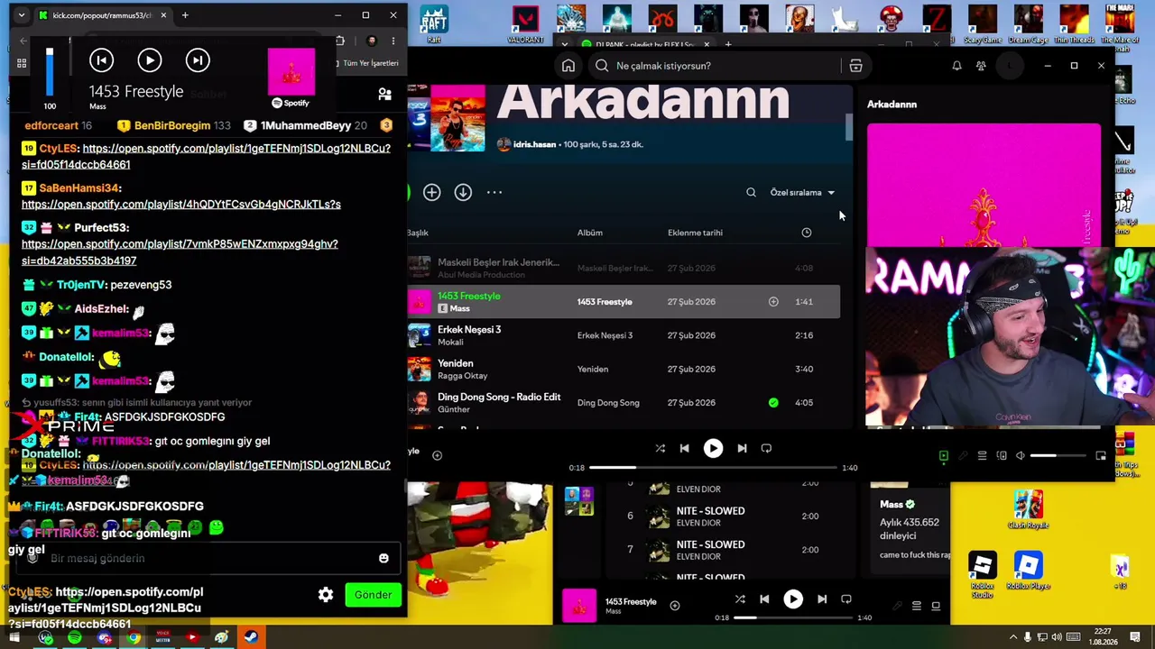Add 1453 Freestyle to liked songs

click(x=773, y=302)
